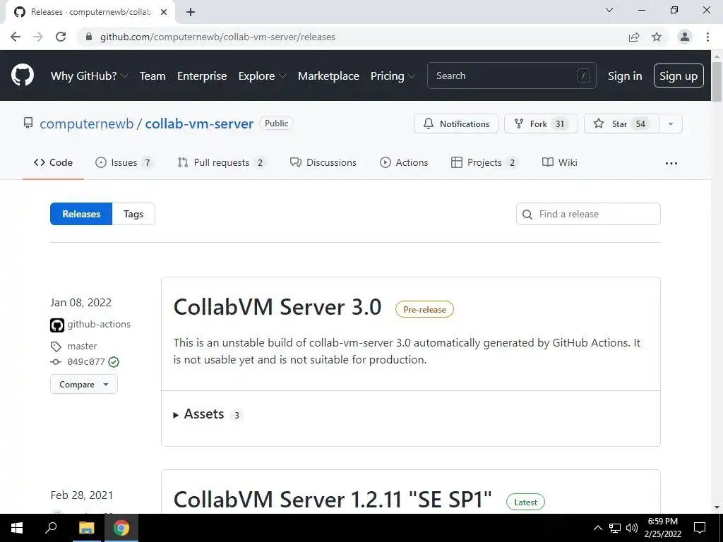This screenshot has height=542, width=723.
Task: Click the master tag link
Action: tap(82, 346)
